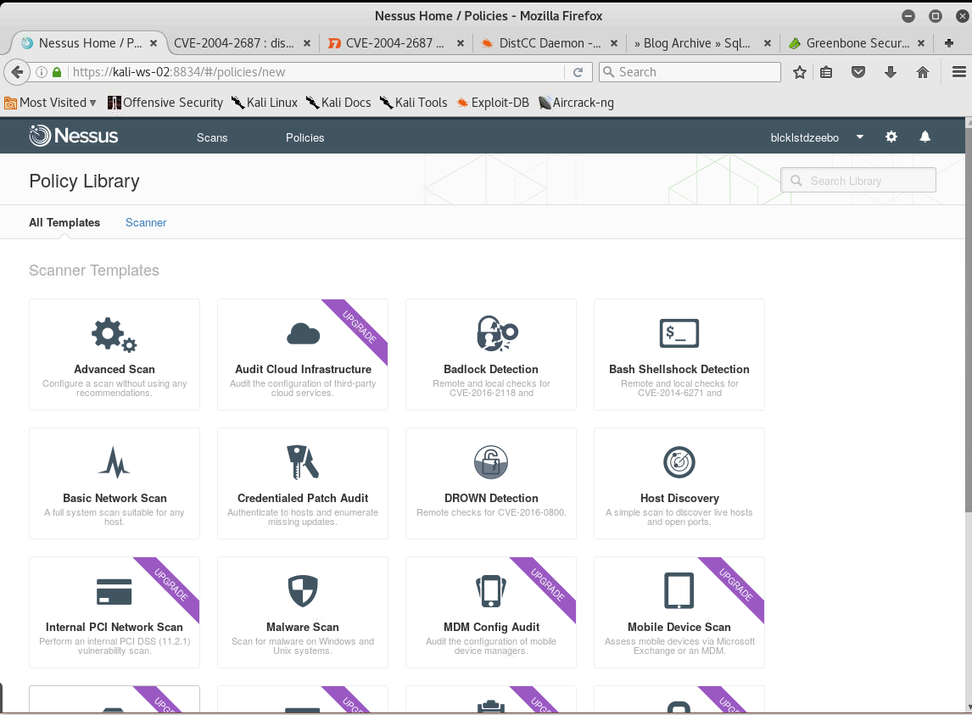Screen dimensions: 972x715
Task: Expand the Most Visited bookmarks folder
Action: pyautogui.click(x=51, y=103)
